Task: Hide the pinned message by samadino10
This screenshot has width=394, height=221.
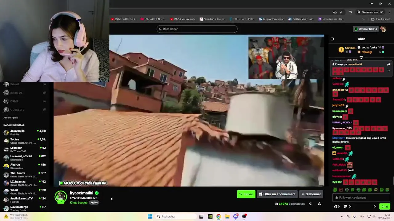Action: click(388, 64)
